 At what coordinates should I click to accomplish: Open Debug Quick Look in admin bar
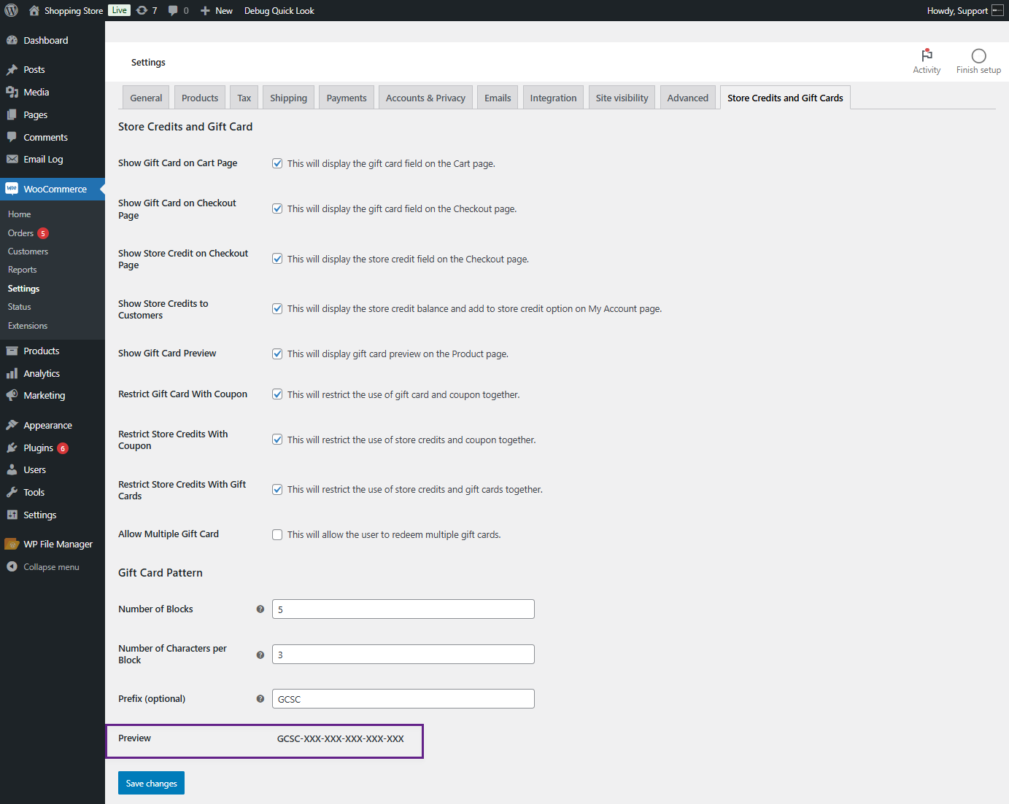coord(279,10)
